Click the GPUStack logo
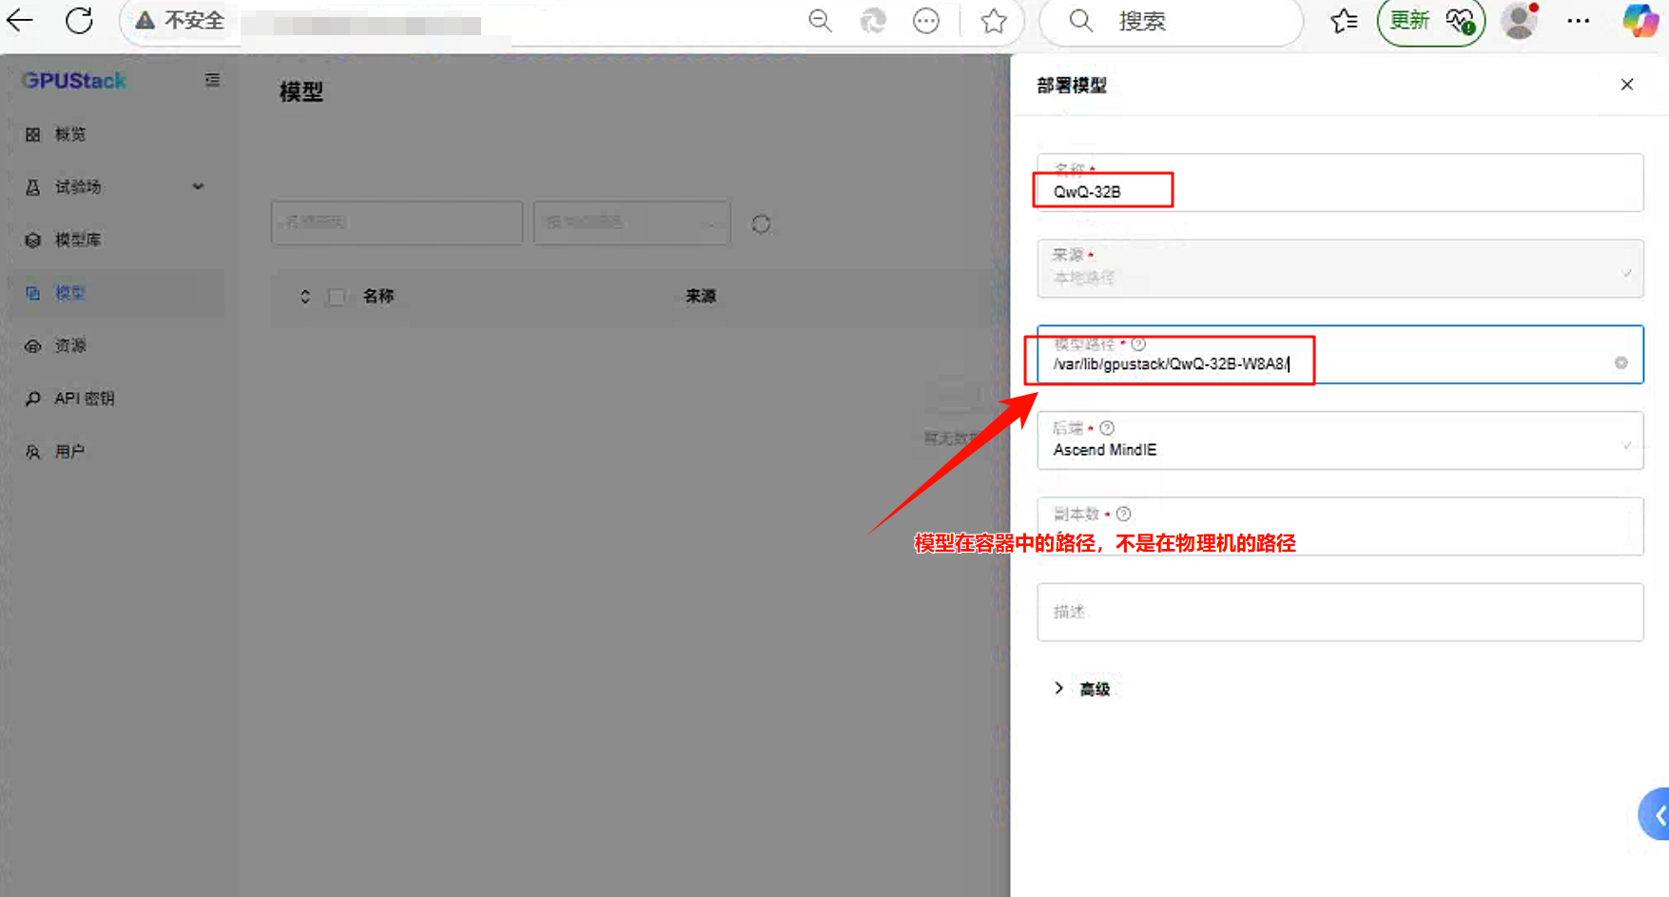1669x897 pixels. point(74,81)
